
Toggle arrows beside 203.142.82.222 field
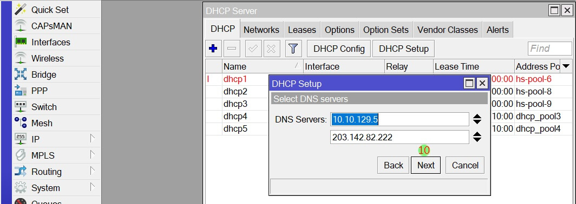[477, 137]
